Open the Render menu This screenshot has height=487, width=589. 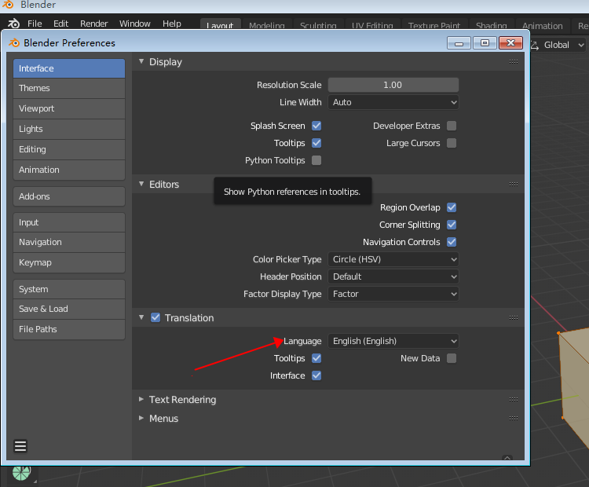[94, 24]
